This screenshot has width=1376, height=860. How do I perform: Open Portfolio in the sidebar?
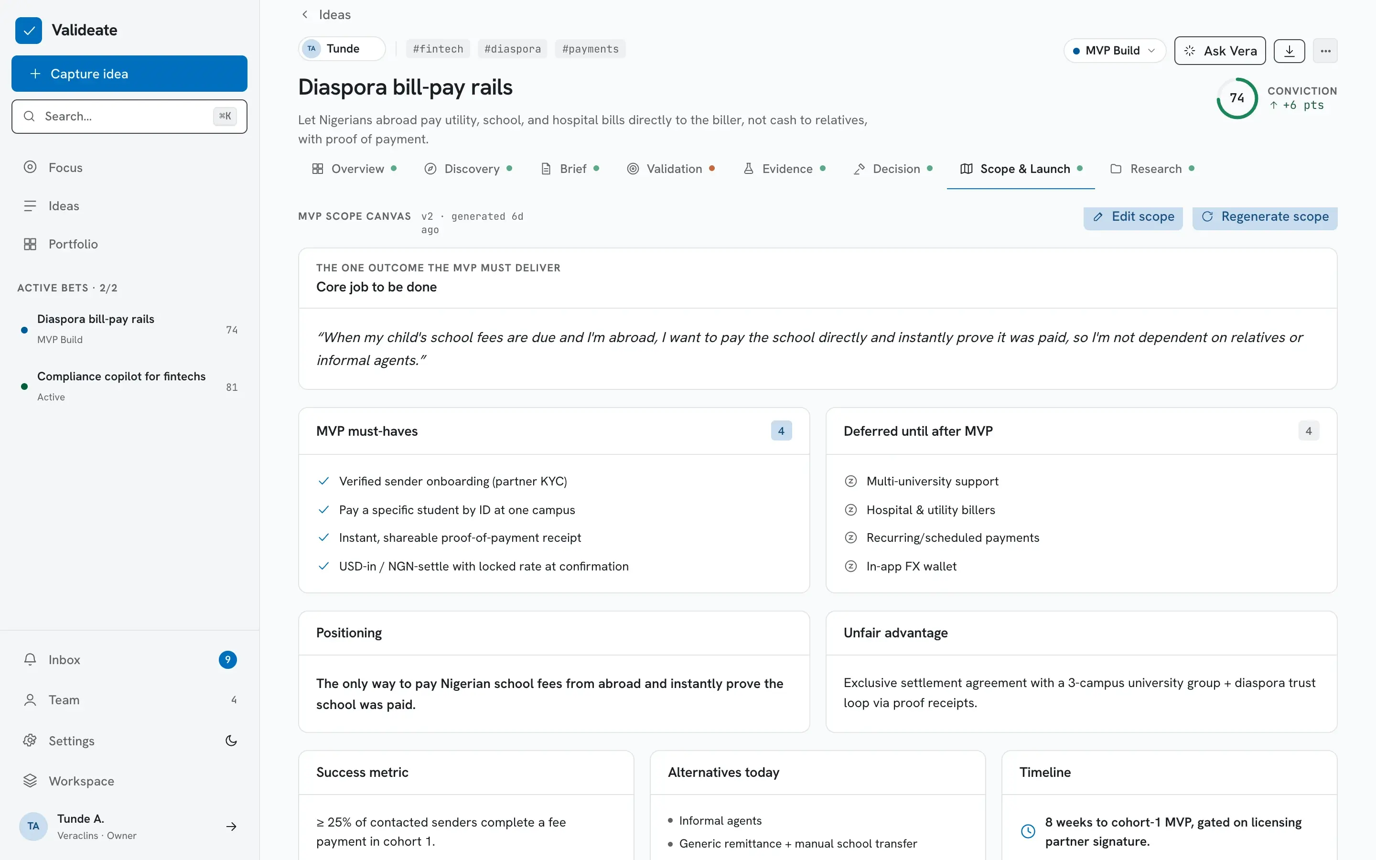pyautogui.click(x=129, y=244)
